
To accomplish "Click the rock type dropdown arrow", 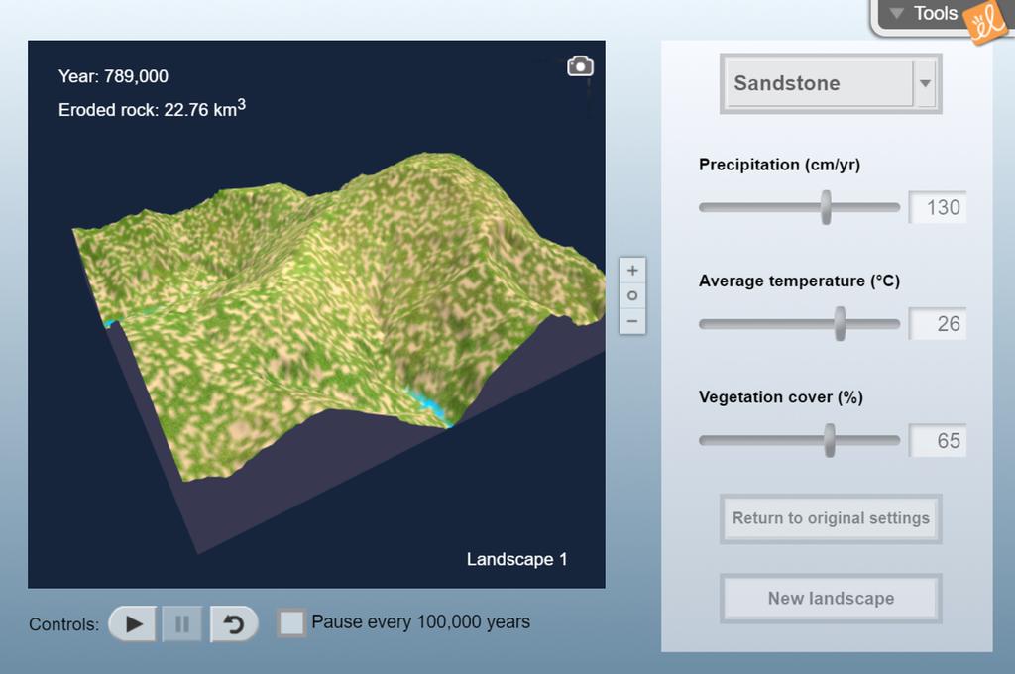I will (925, 83).
